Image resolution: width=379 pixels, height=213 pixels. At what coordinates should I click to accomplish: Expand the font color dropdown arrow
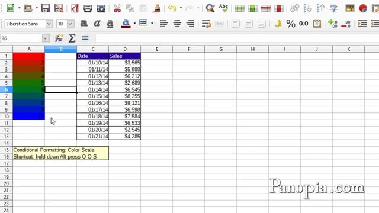click(x=134, y=24)
